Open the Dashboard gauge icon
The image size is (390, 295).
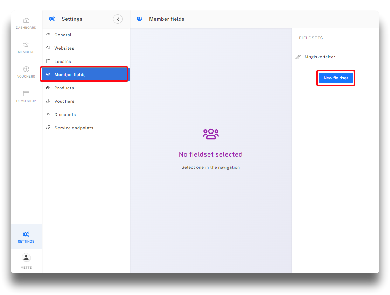click(26, 21)
